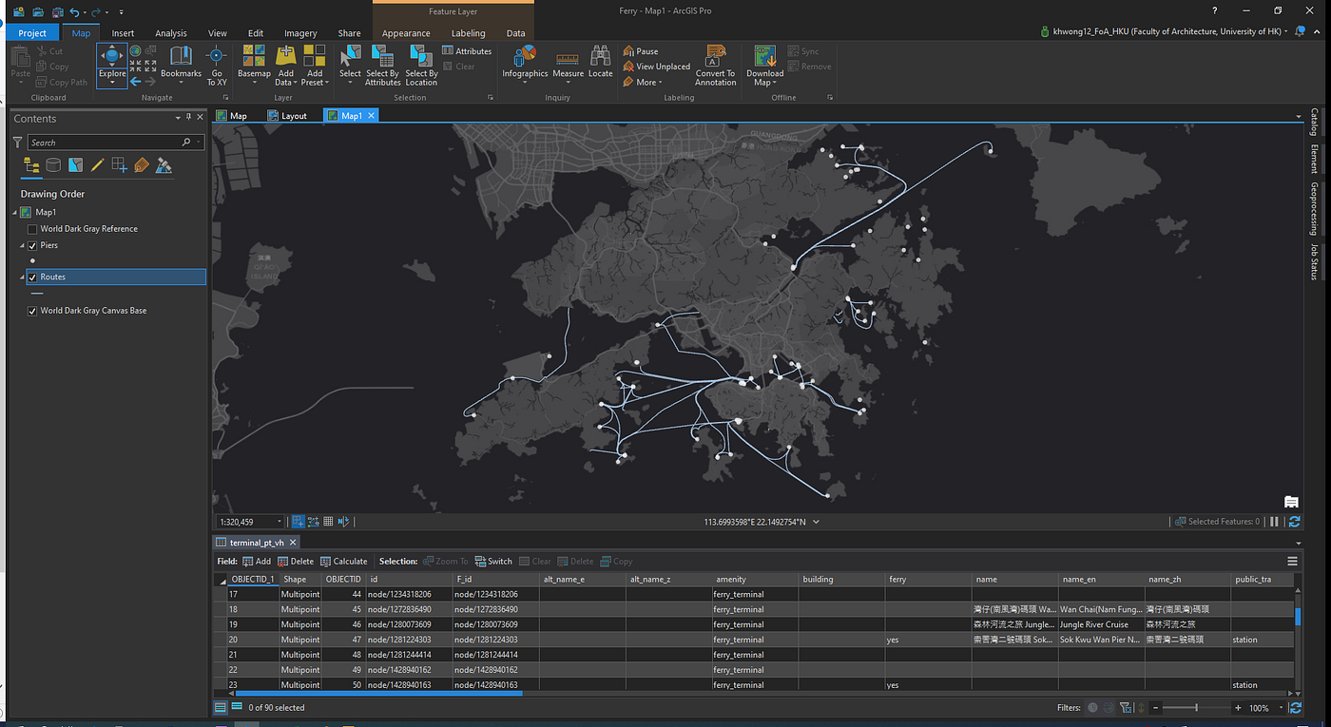1331x727 pixels.
Task: Expand the Basemap gallery dropdown
Action: [254, 83]
